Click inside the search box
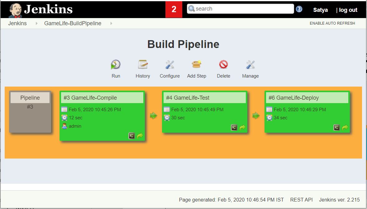 (243, 9)
